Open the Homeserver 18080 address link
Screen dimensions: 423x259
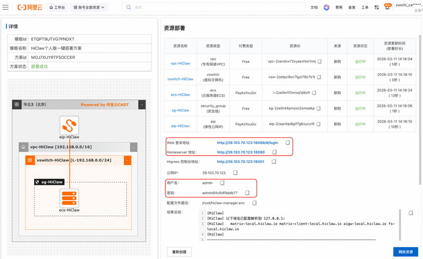pyautogui.click(x=241, y=152)
